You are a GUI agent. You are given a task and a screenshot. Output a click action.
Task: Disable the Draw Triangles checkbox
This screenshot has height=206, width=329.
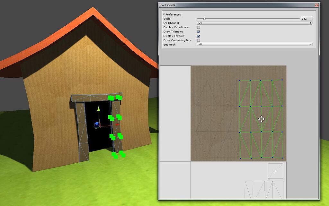[199, 32]
